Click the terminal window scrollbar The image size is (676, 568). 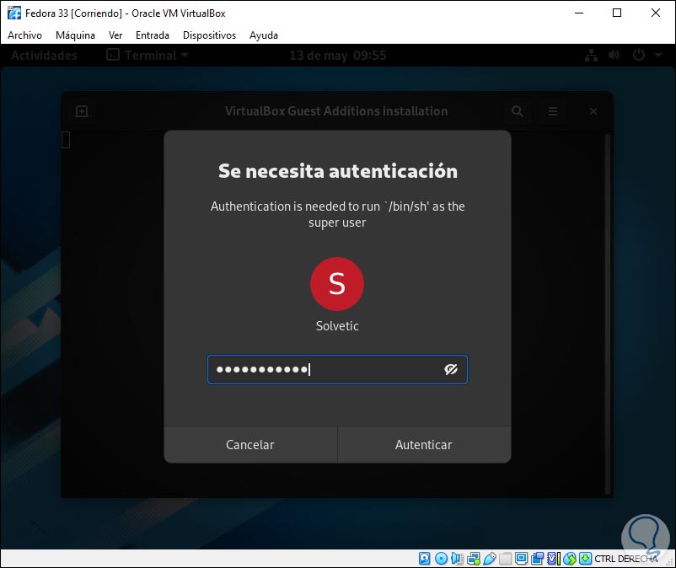(607, 314)
